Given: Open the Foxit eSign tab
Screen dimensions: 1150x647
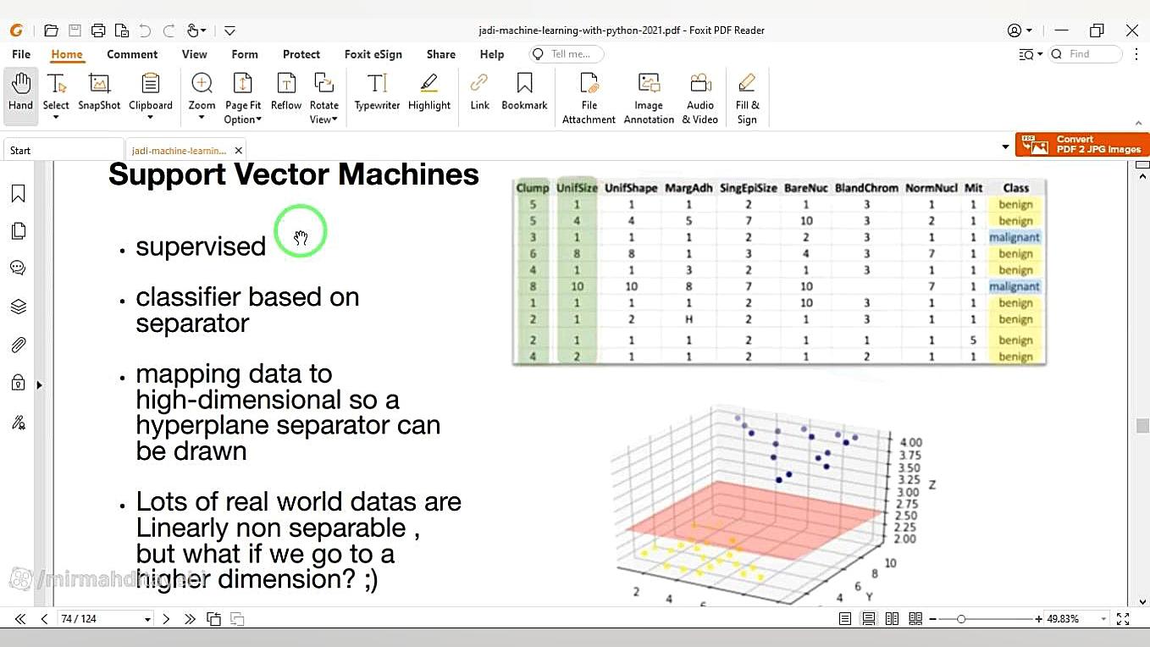Looking at the screenshot, I should pyautogui.click(x=373, y=54).
